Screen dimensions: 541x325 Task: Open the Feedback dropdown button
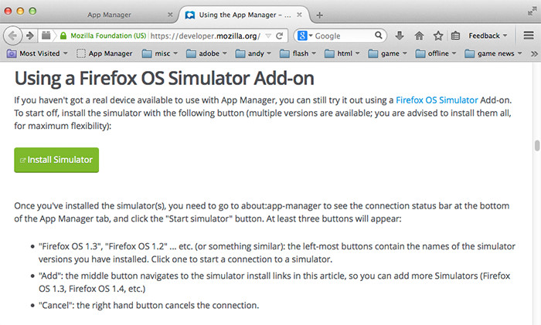coord(488,36)
